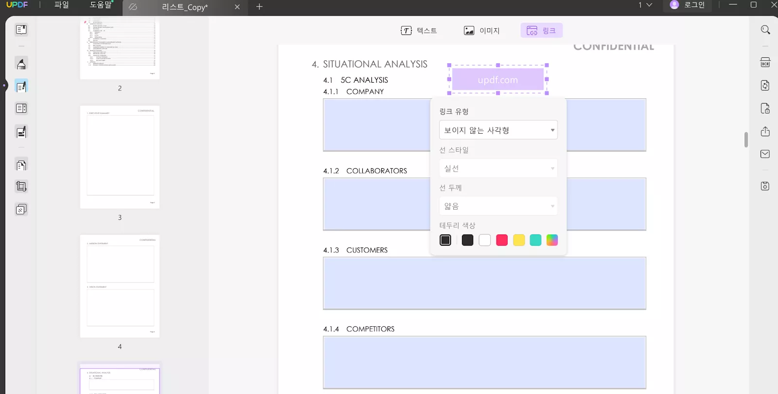Open a new tab with plus icon
Screen dimensions: 778x394
[259, 7]
